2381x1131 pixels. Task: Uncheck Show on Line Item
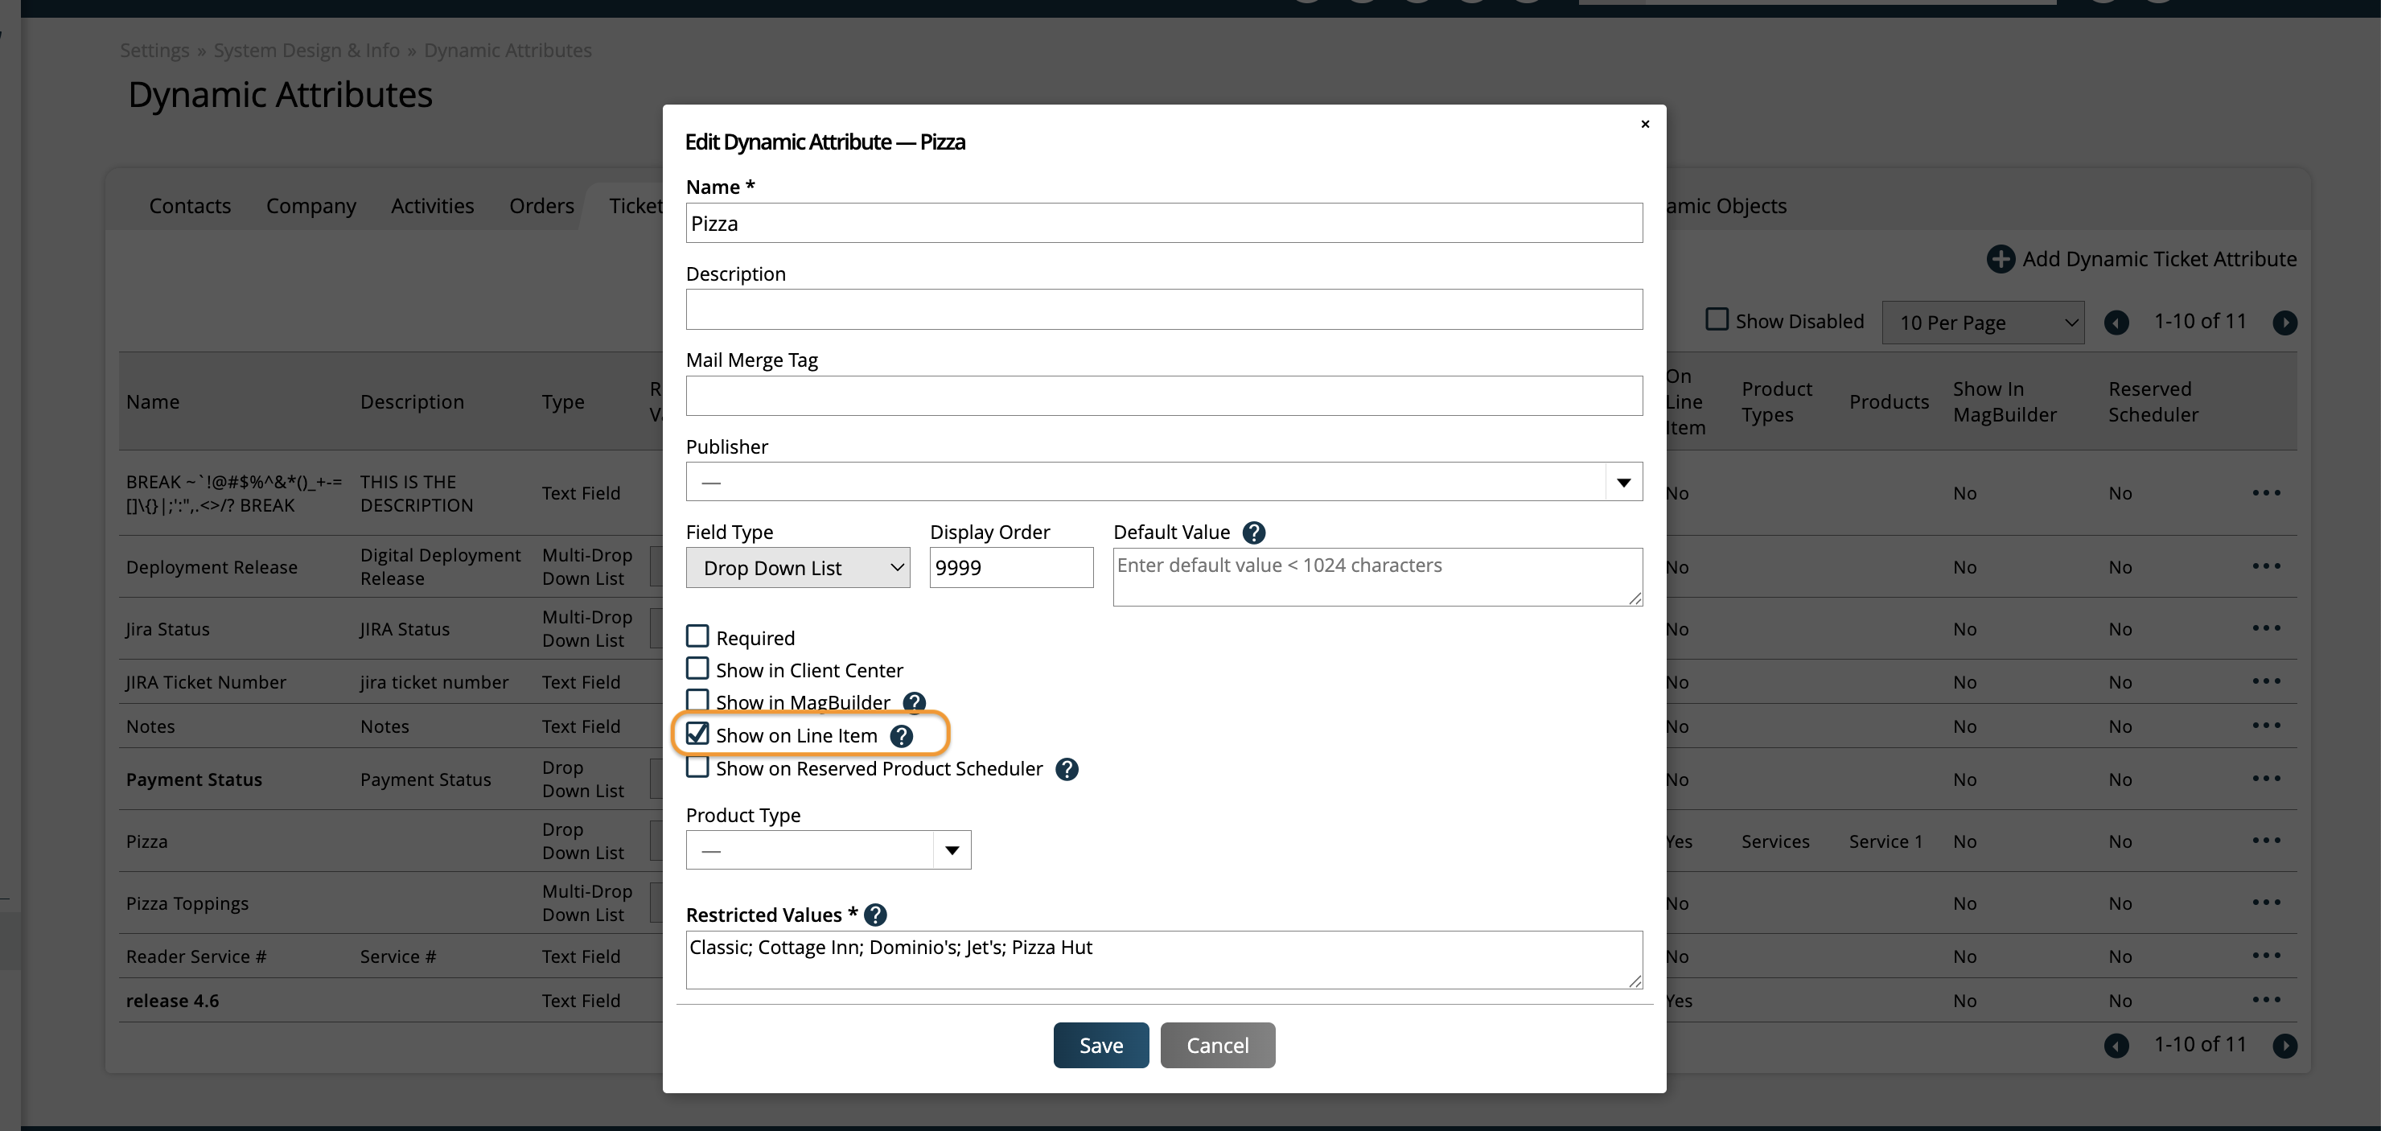(x=698, y=734)
